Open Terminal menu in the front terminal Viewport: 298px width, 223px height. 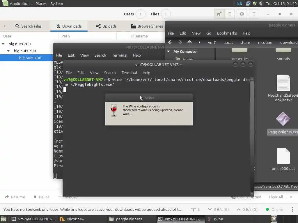pyautogui.click(x=129, y=73)
